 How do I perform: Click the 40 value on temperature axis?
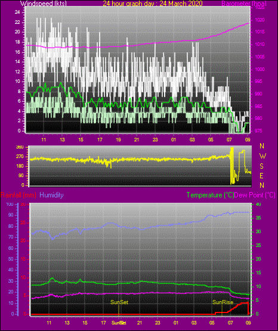pos(258,204)
